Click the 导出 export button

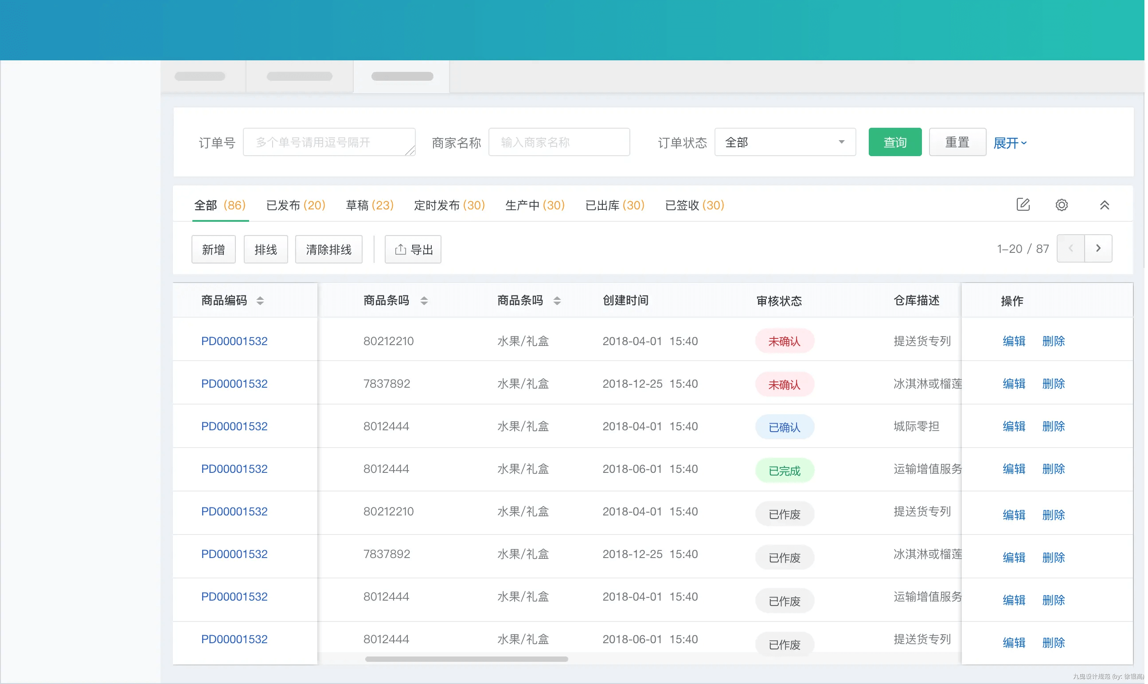pos(413,249)
